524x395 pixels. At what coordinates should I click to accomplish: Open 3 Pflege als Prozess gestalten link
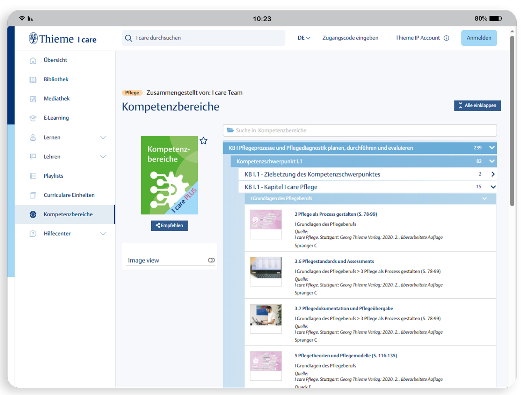pos(336,214)
